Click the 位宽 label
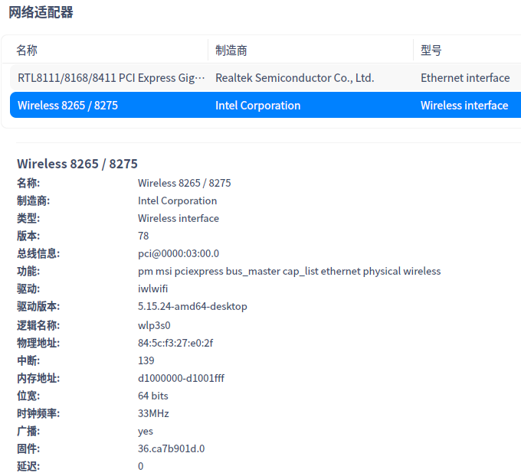 coord(28,396)
